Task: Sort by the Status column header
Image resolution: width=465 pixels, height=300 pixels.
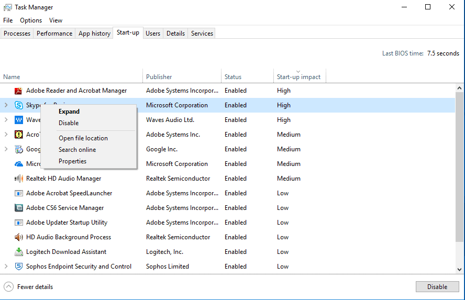Action: 247,76
